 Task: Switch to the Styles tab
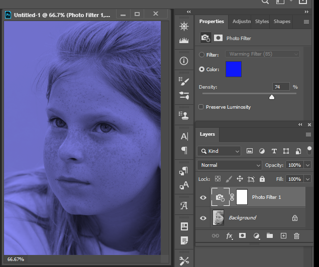pos(262,22)
